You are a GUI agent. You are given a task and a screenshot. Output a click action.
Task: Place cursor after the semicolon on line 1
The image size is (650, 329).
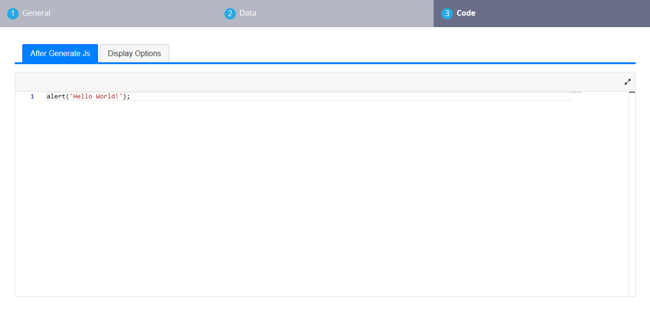130,97
